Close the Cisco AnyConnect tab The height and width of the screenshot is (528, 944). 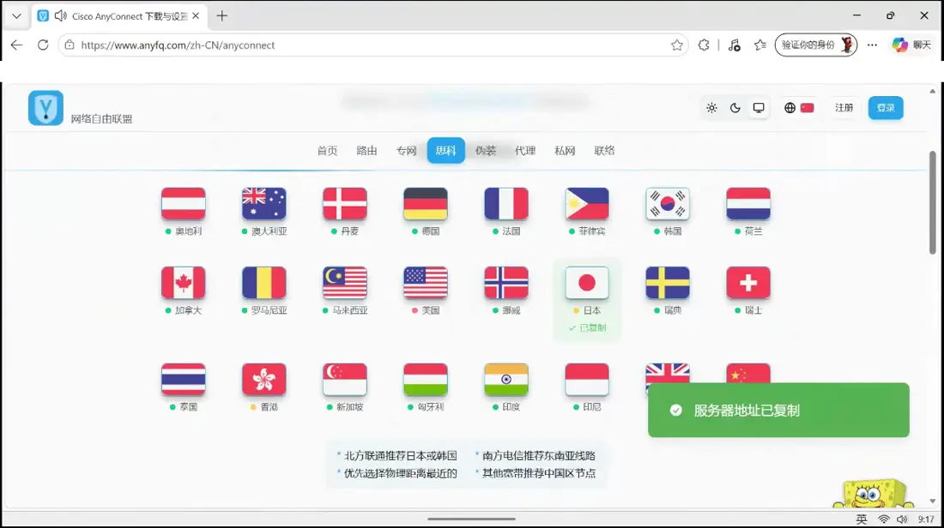pos(196,16)
